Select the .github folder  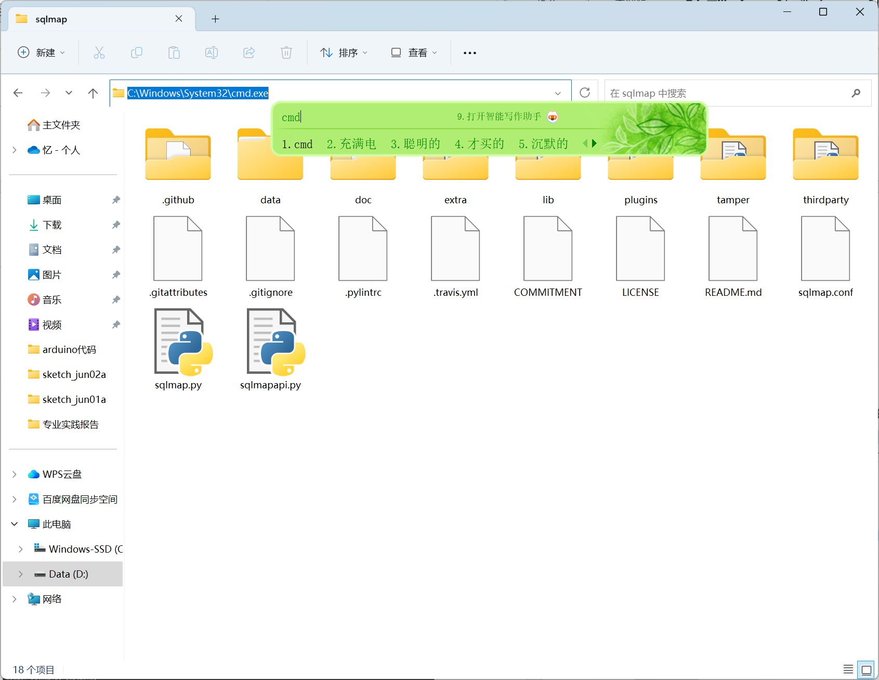click(178, 166)
